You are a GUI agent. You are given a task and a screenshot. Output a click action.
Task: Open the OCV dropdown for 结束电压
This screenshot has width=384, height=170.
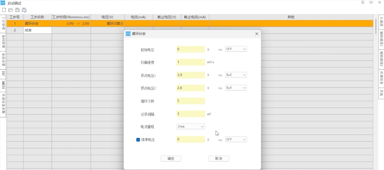pos(236,139)
